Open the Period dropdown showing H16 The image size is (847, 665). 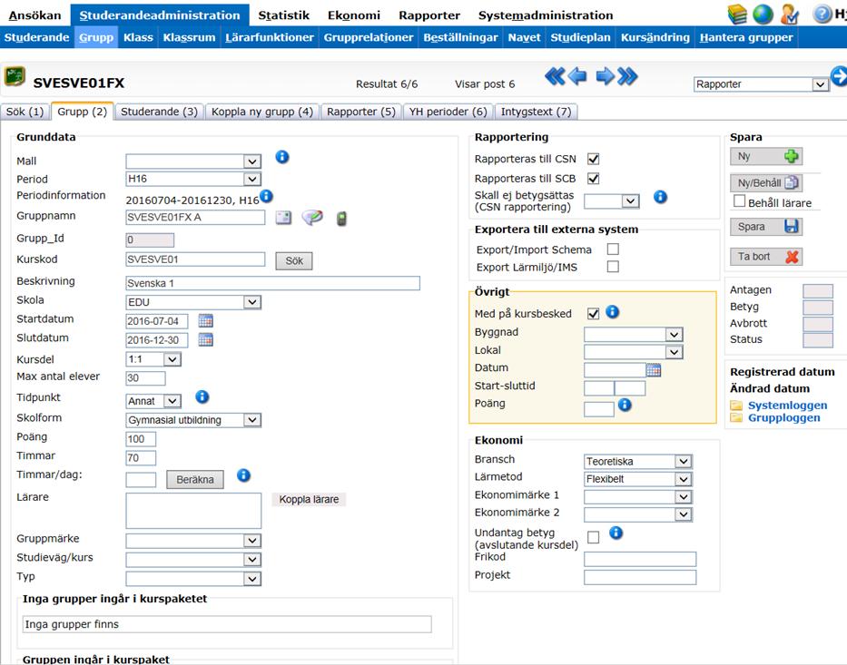(193, 180)
